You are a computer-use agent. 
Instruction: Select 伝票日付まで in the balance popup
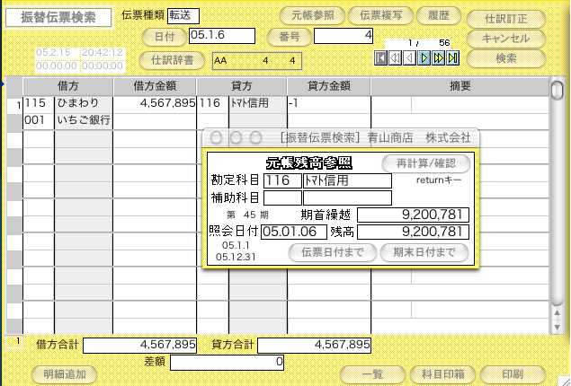tap(332, 252)
